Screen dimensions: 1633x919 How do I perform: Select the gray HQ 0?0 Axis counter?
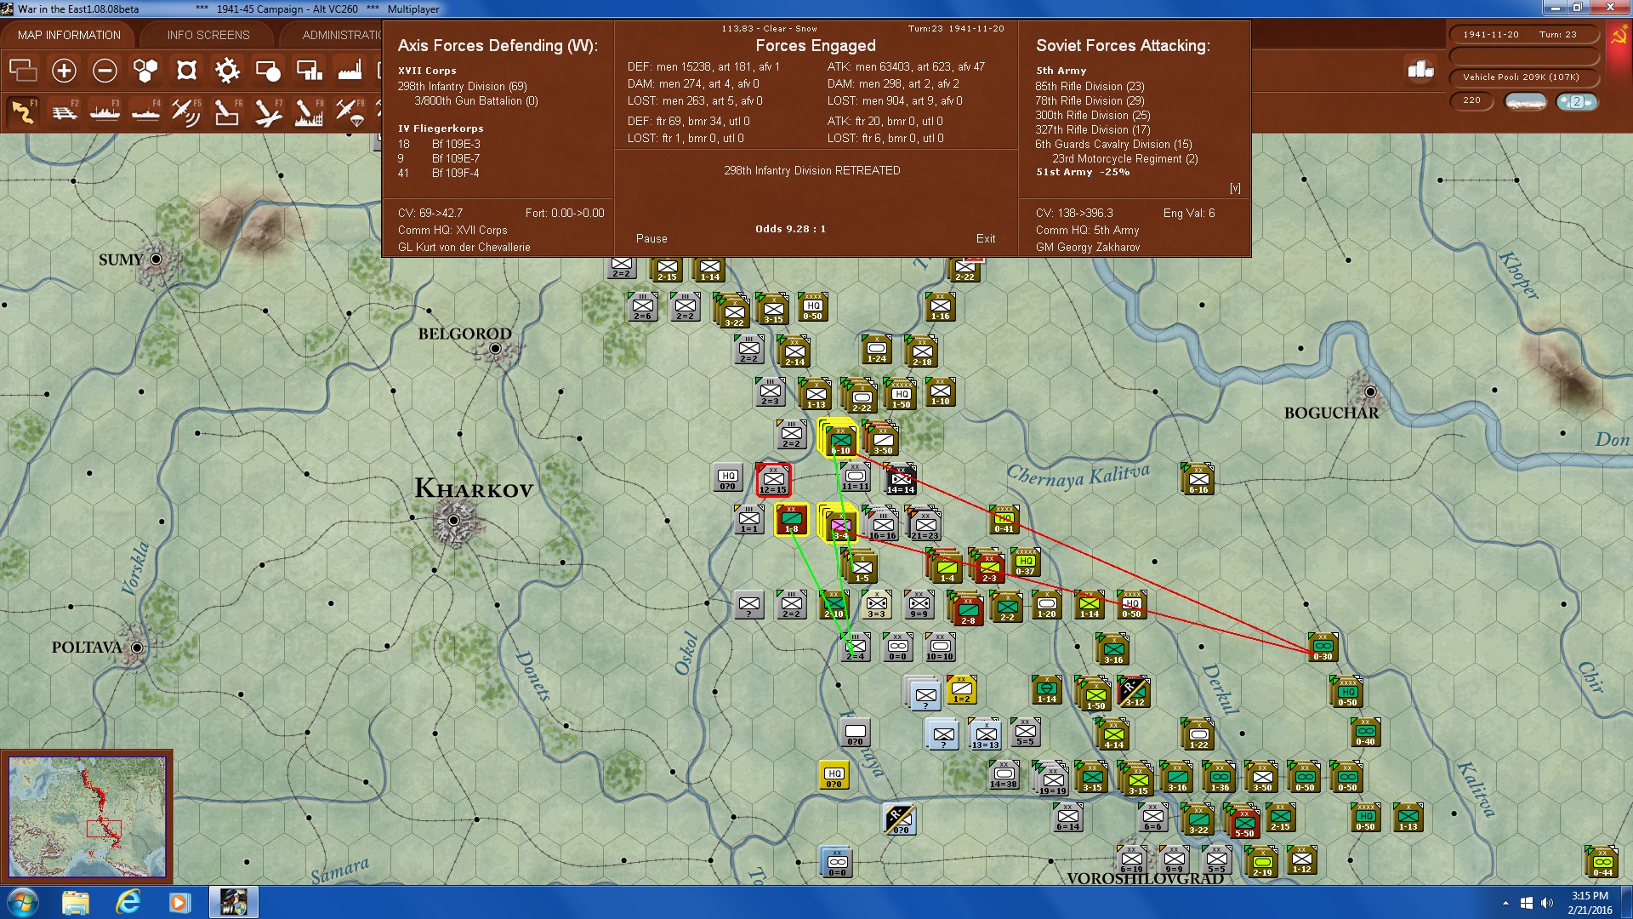pos(728,478)
